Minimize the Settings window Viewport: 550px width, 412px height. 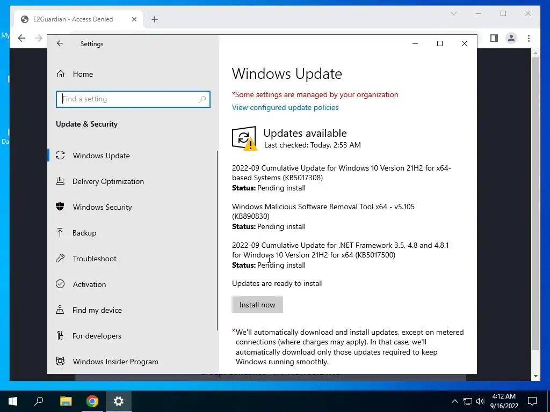tap(415, 43)
